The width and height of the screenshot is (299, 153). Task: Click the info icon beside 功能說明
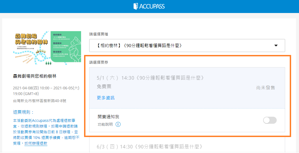coord(118,125)
